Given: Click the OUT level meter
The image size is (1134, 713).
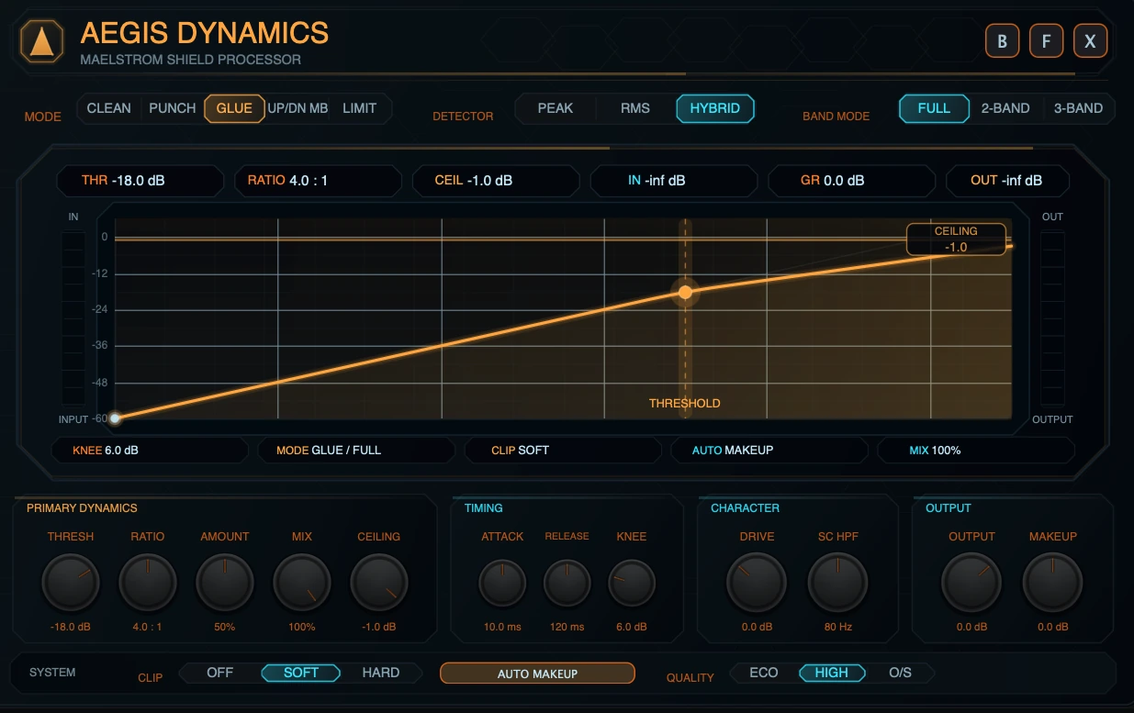Looking at the screenshot, I should point(1052,318).
